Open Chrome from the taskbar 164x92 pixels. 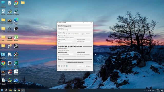tap(19, 90)
